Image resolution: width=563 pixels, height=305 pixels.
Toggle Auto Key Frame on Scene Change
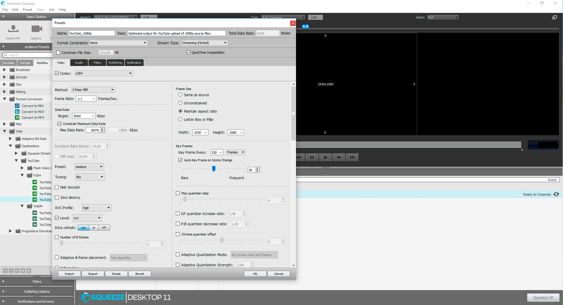tap(181, 160)
